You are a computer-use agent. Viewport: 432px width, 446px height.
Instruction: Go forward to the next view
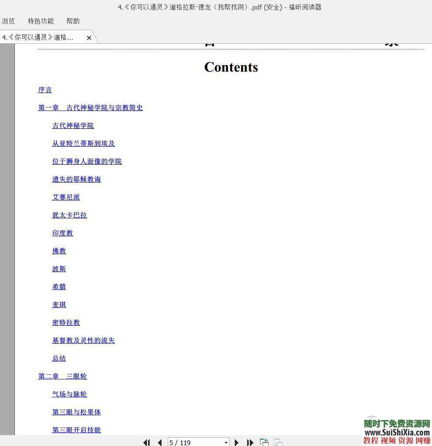tap(278, 442)
